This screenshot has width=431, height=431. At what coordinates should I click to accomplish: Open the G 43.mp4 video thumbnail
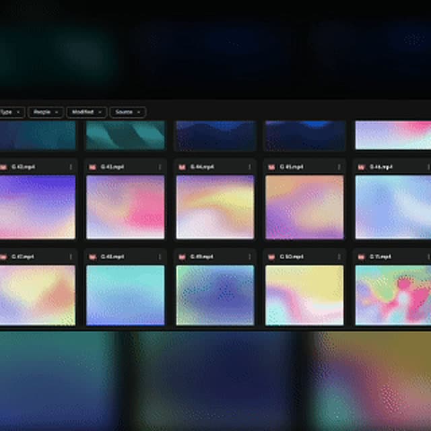(x=126, y=207)
